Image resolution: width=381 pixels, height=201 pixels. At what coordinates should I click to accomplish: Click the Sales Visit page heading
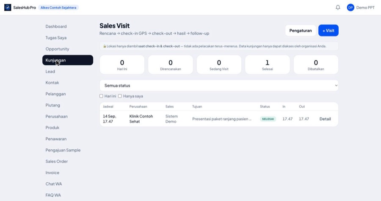point(114,25)
